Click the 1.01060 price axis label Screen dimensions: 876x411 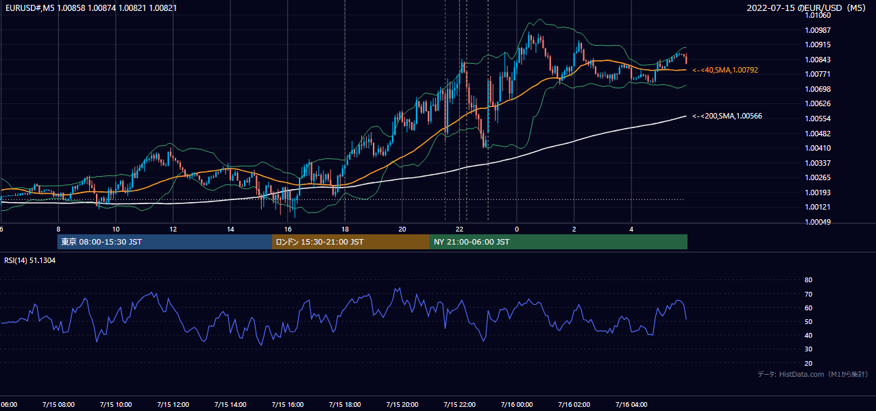[818, 15]
